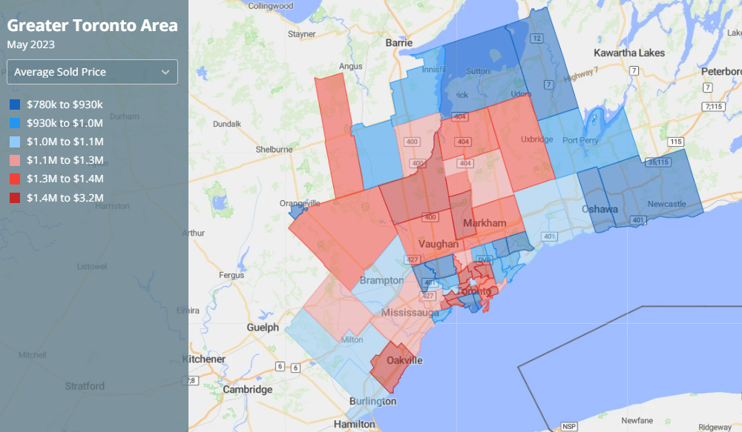Click the Orangeville map label
Screen dimensions: 742x432
[x=300, y=203]
